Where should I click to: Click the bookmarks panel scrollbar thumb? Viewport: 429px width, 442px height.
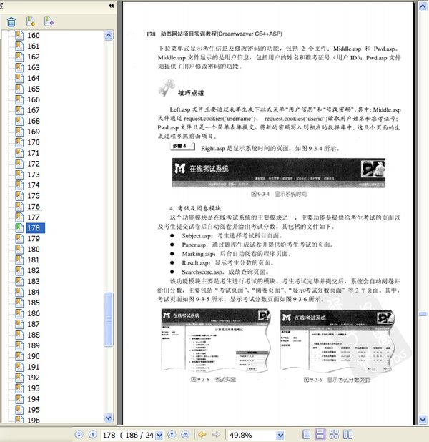[108, 320]
